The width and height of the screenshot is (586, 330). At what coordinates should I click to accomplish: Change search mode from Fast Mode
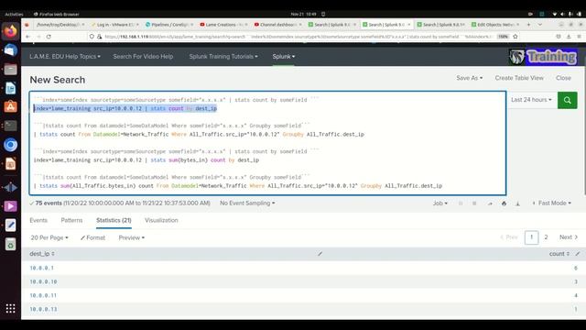click(x=551, y=203)
